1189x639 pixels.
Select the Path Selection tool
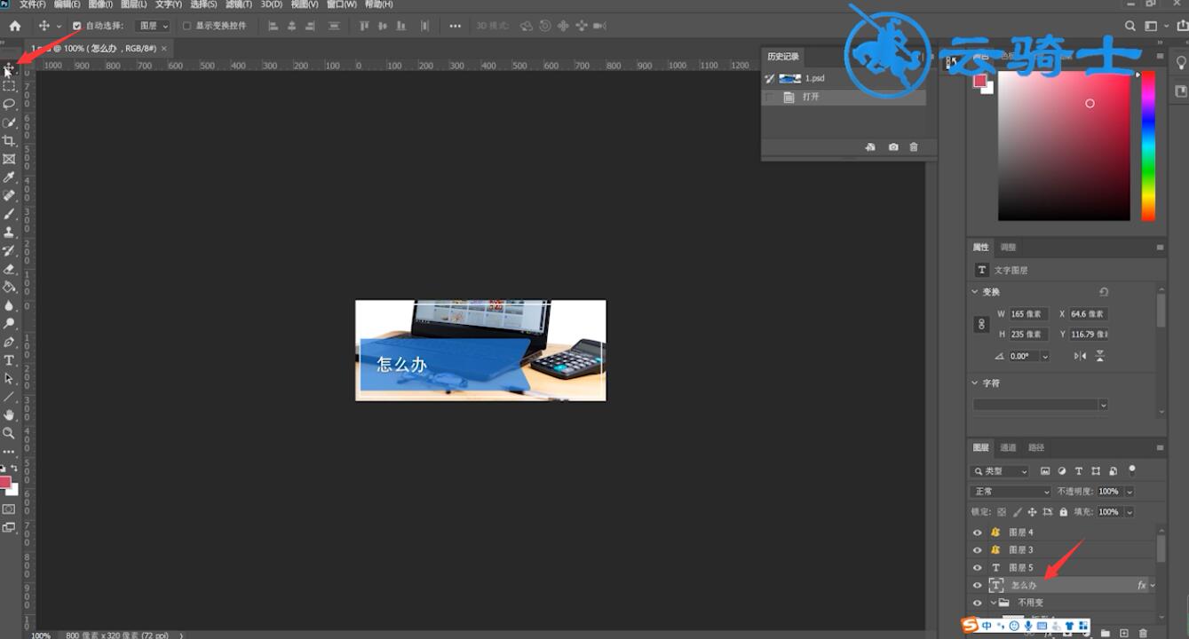tap(9, 378)
